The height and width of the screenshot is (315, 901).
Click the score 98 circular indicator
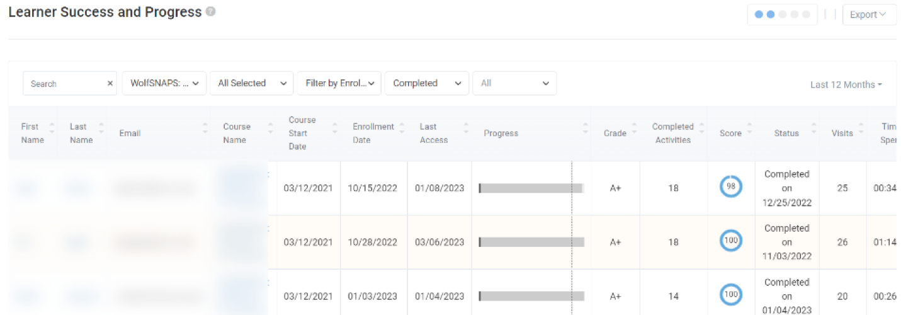pyautogui.click(x=730, y=187)
